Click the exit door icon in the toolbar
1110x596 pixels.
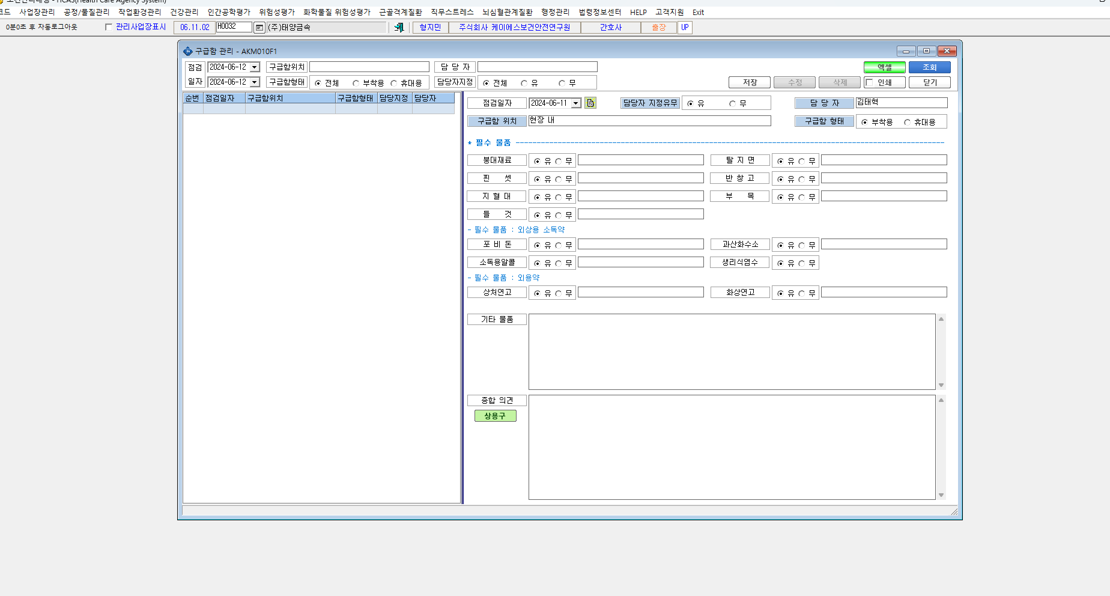click(x=399, y=27)
